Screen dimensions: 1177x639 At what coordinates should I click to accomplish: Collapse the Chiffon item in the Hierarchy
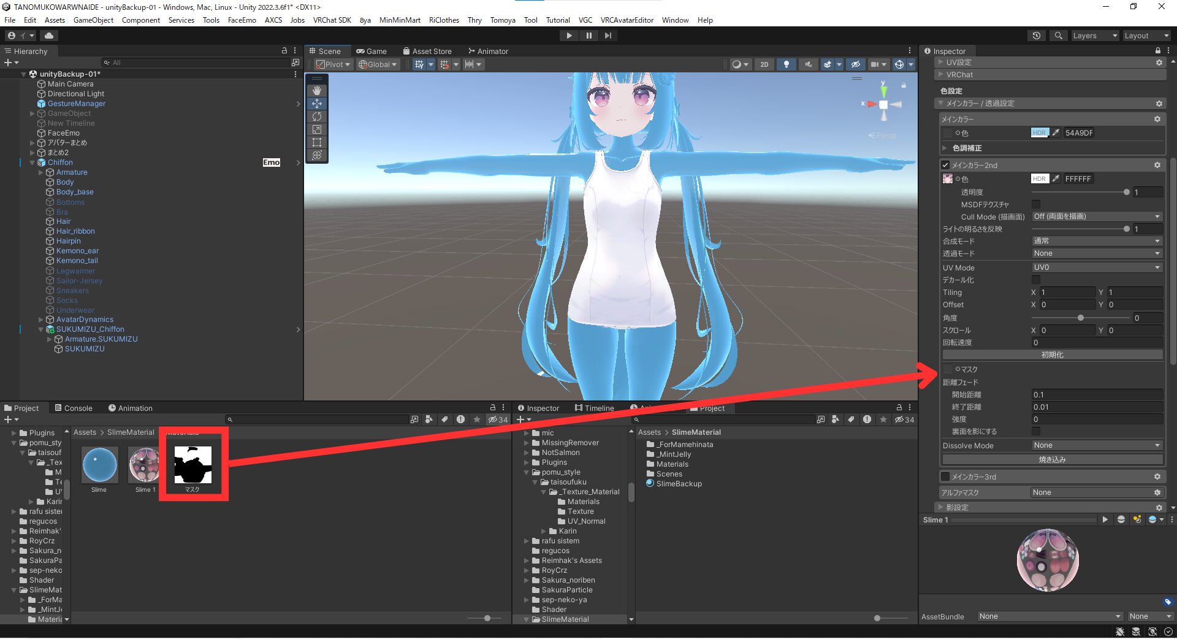click(32, 163)
